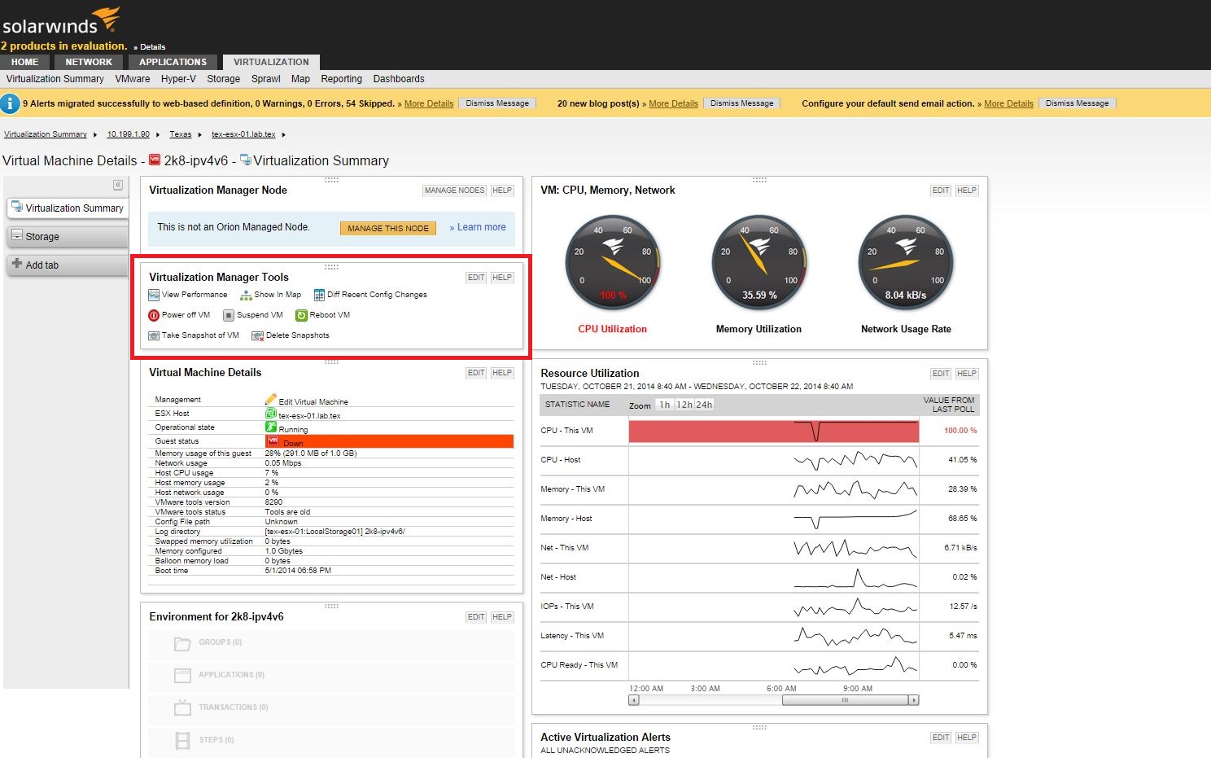Click the ESX Host icon beside tex-esx-01.lab.tex
Screen dimensions: 1211x758
[271, 414]
